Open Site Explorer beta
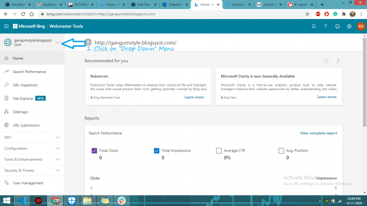 pyautogui.click(x=32, y=98)
